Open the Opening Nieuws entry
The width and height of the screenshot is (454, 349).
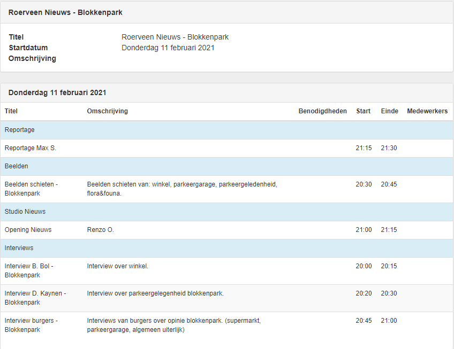point(28,230)
